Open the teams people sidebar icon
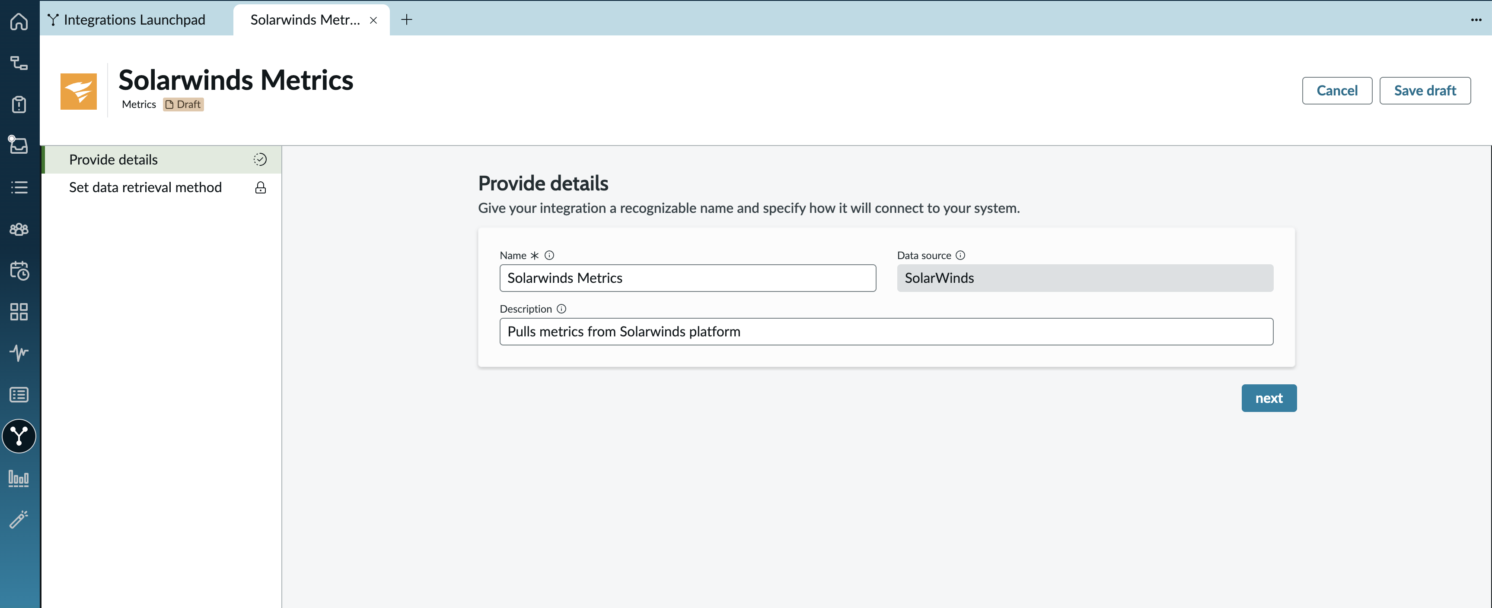The height and width of the screenshot is (608, 1492). 19,229
